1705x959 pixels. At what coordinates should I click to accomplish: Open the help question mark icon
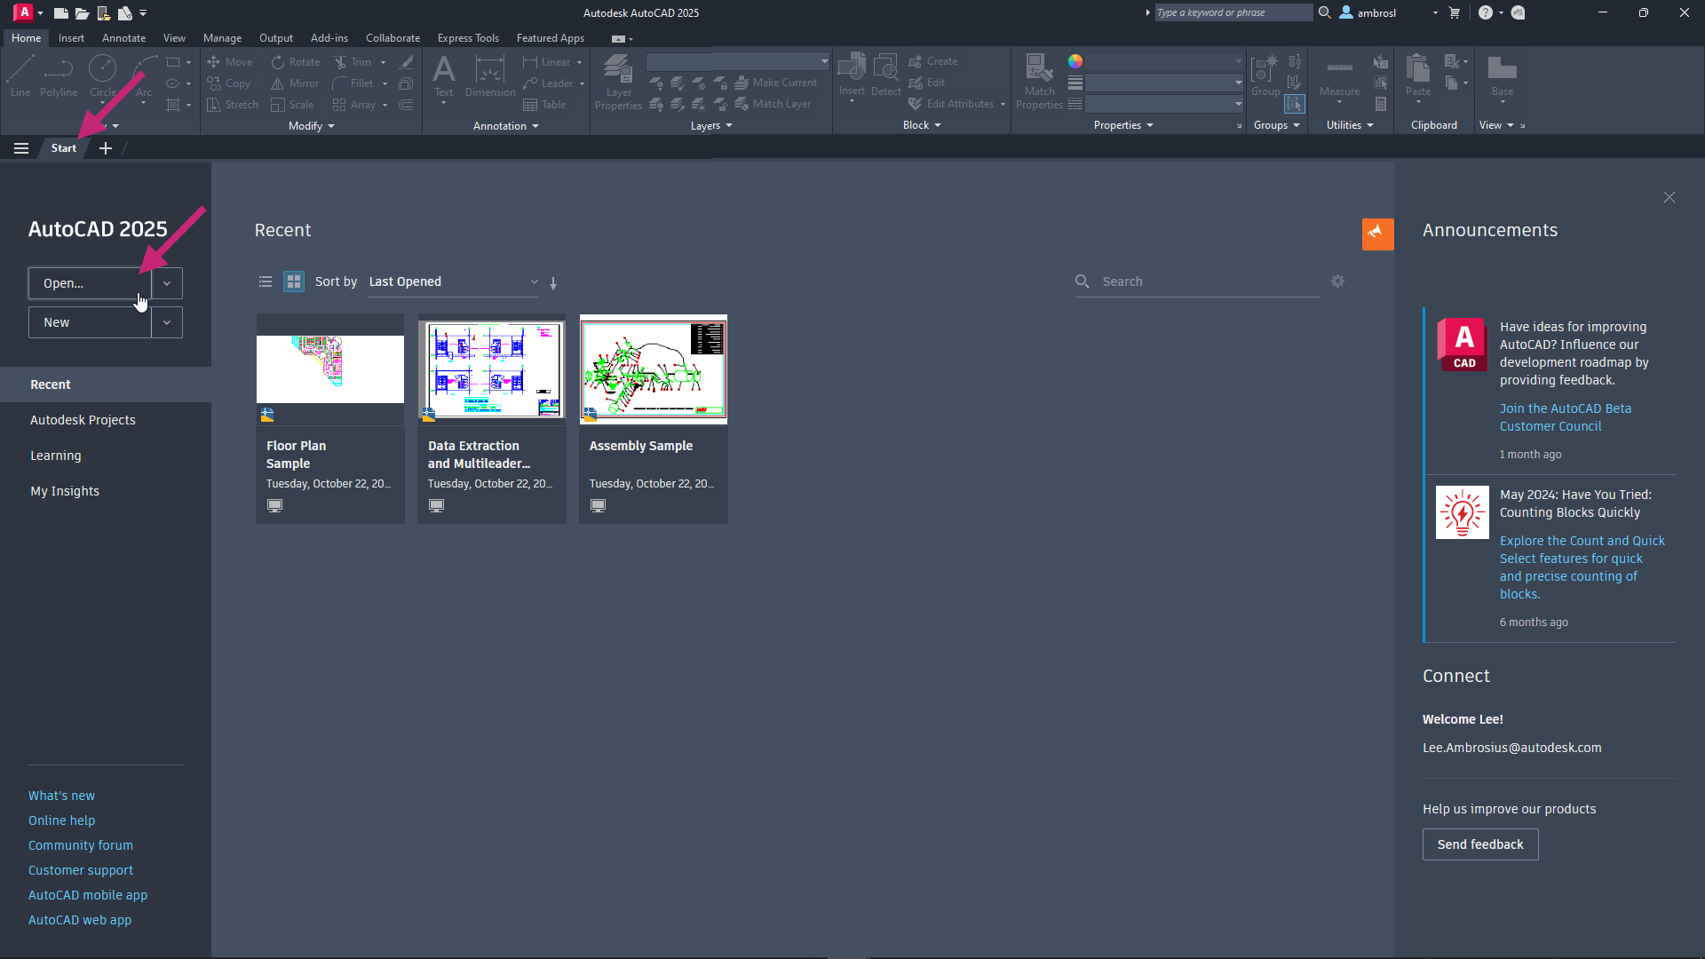(x=1485, y=12)
